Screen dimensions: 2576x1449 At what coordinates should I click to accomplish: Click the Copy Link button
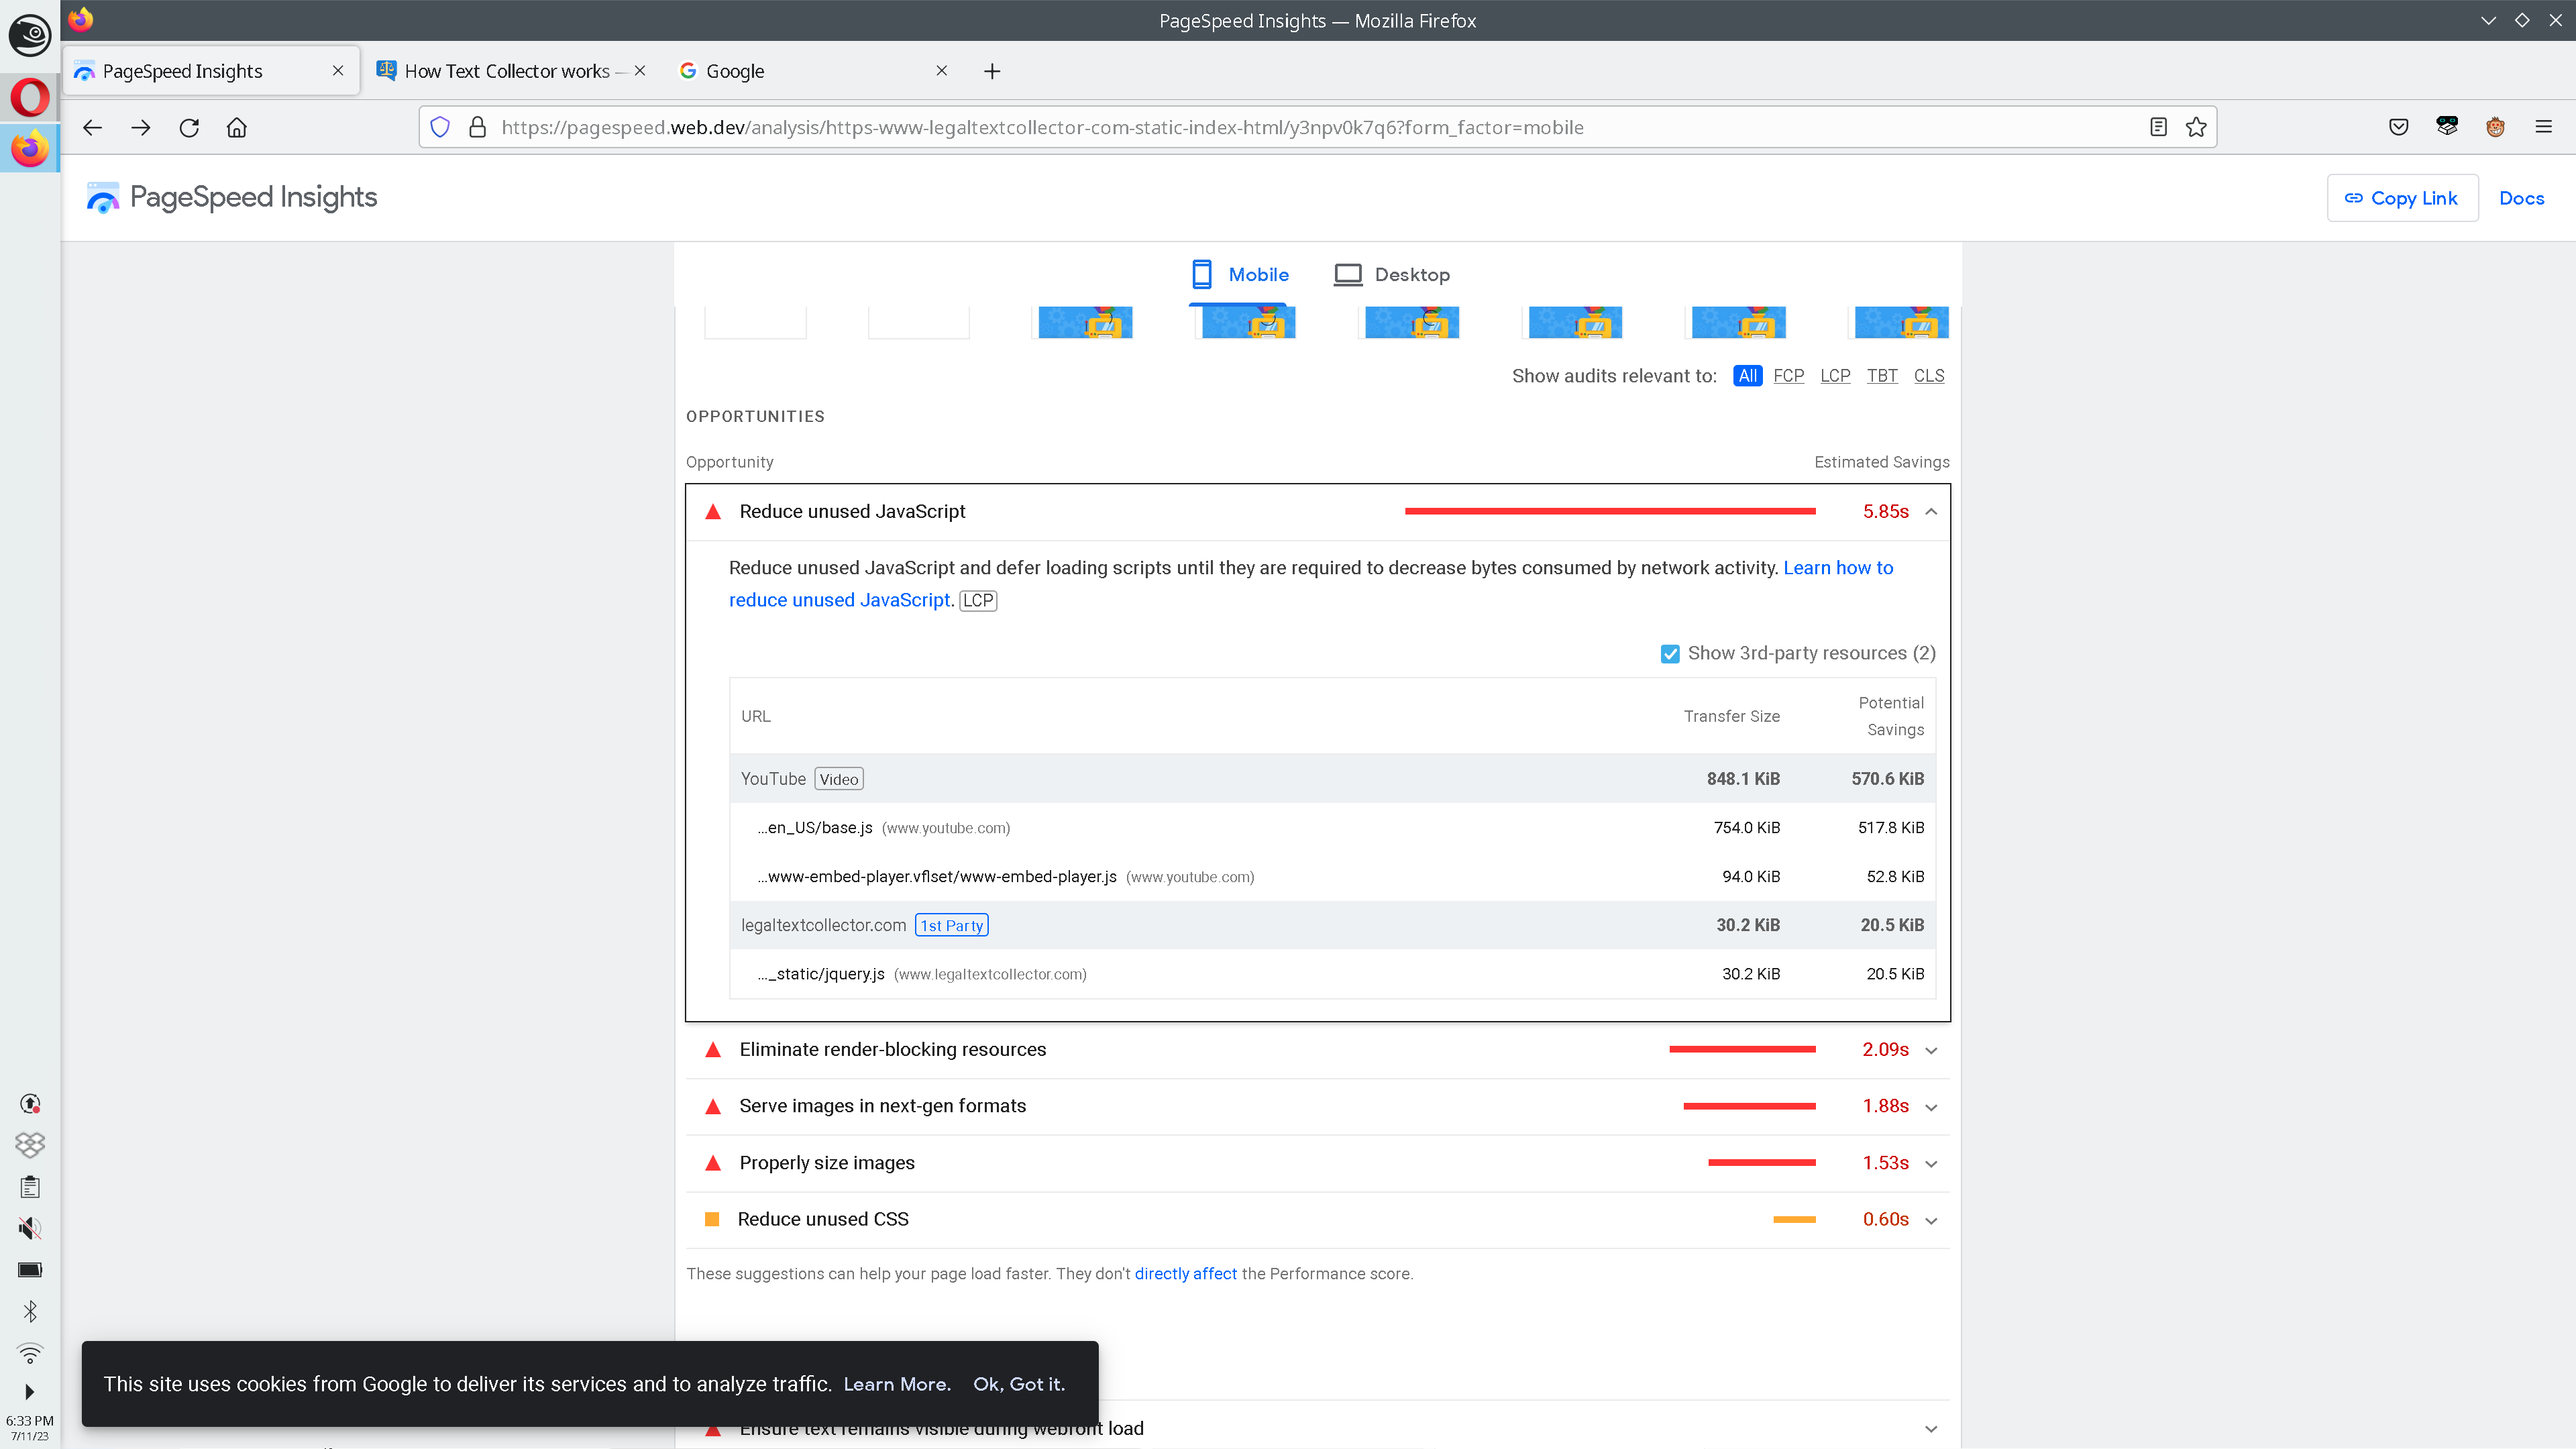[2401, 198]
